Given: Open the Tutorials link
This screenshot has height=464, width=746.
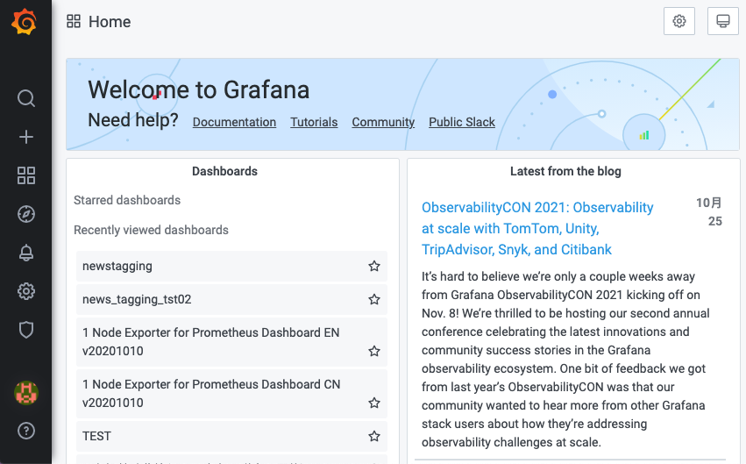Looking at the screenshot, I should (314, 122).
